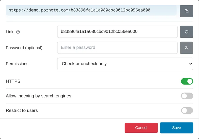
Task: Show the password using the crossed-eye icon
Action: 187,48
